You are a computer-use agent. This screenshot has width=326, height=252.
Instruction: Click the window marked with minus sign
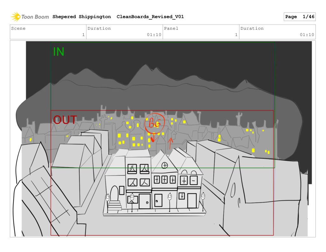194,181
